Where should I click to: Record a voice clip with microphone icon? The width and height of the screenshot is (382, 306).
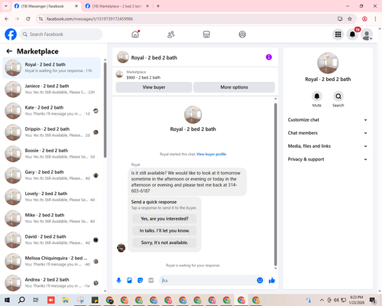(118, 281)
